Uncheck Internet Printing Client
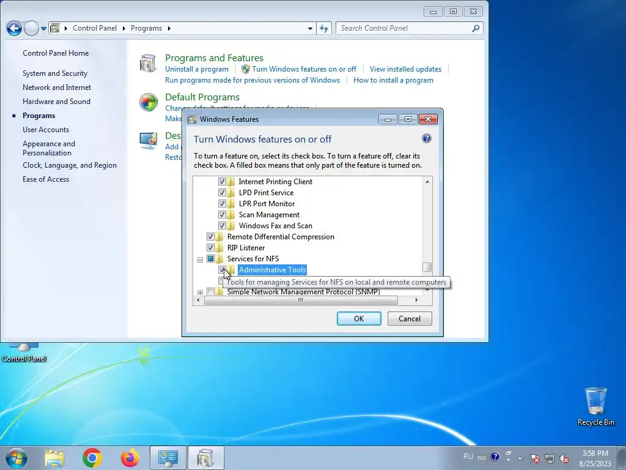The height and width of the screenshot is (470, 626). click(x=222, y=181)
